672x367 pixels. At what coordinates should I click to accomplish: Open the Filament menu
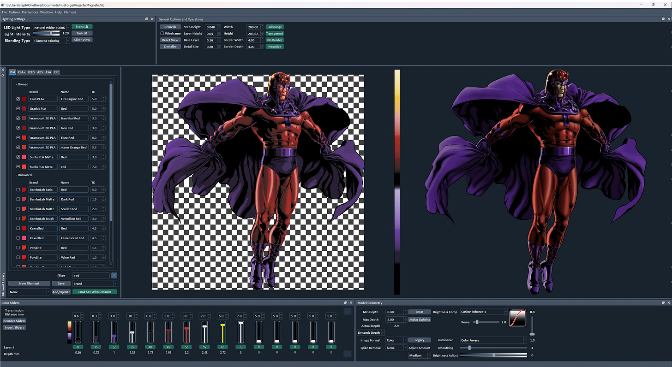pos(70,12)
